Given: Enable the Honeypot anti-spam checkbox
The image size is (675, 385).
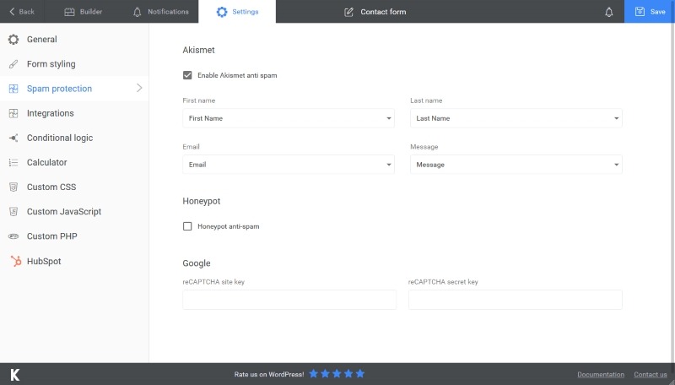Looking at the screenshot, I should [x=187, y=226].
